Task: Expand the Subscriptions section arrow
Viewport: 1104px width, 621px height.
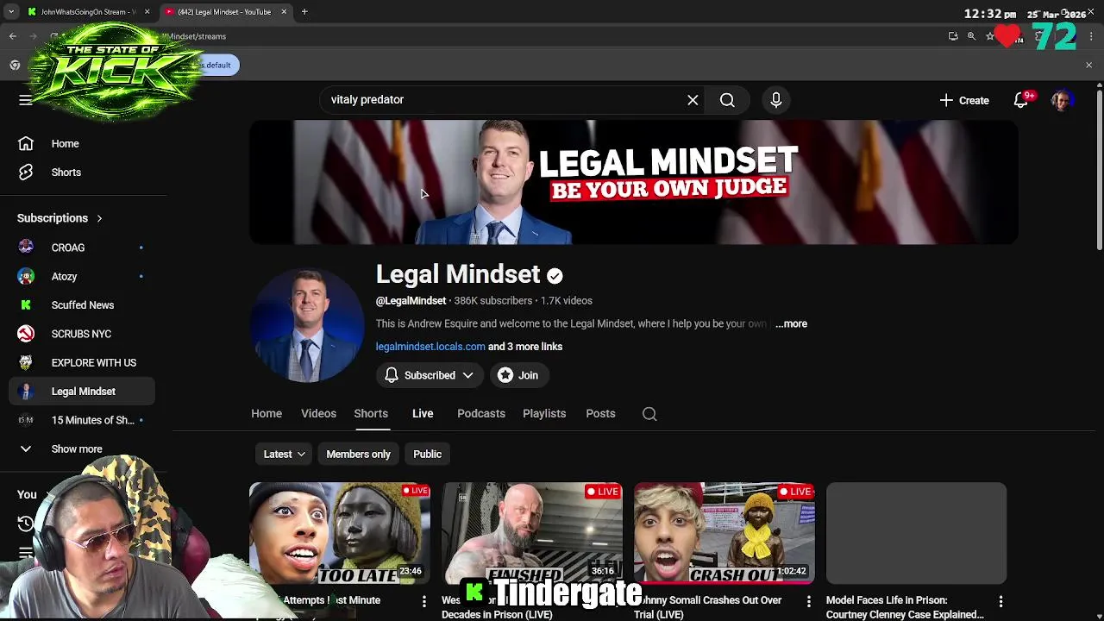Action: [x=99, y=218]
